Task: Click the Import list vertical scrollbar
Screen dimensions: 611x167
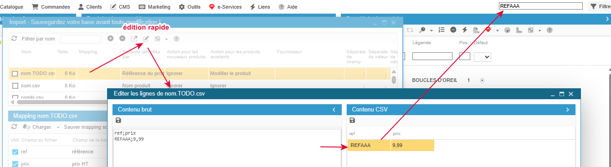Action: click(394, 80)
